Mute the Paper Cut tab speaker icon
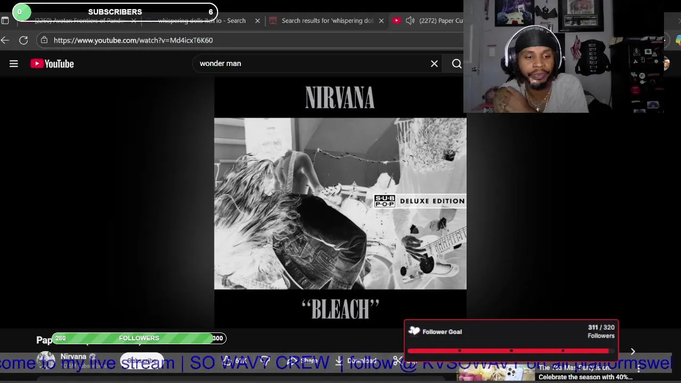This screenshot has height=383, width=681. [x=410, y=21]
